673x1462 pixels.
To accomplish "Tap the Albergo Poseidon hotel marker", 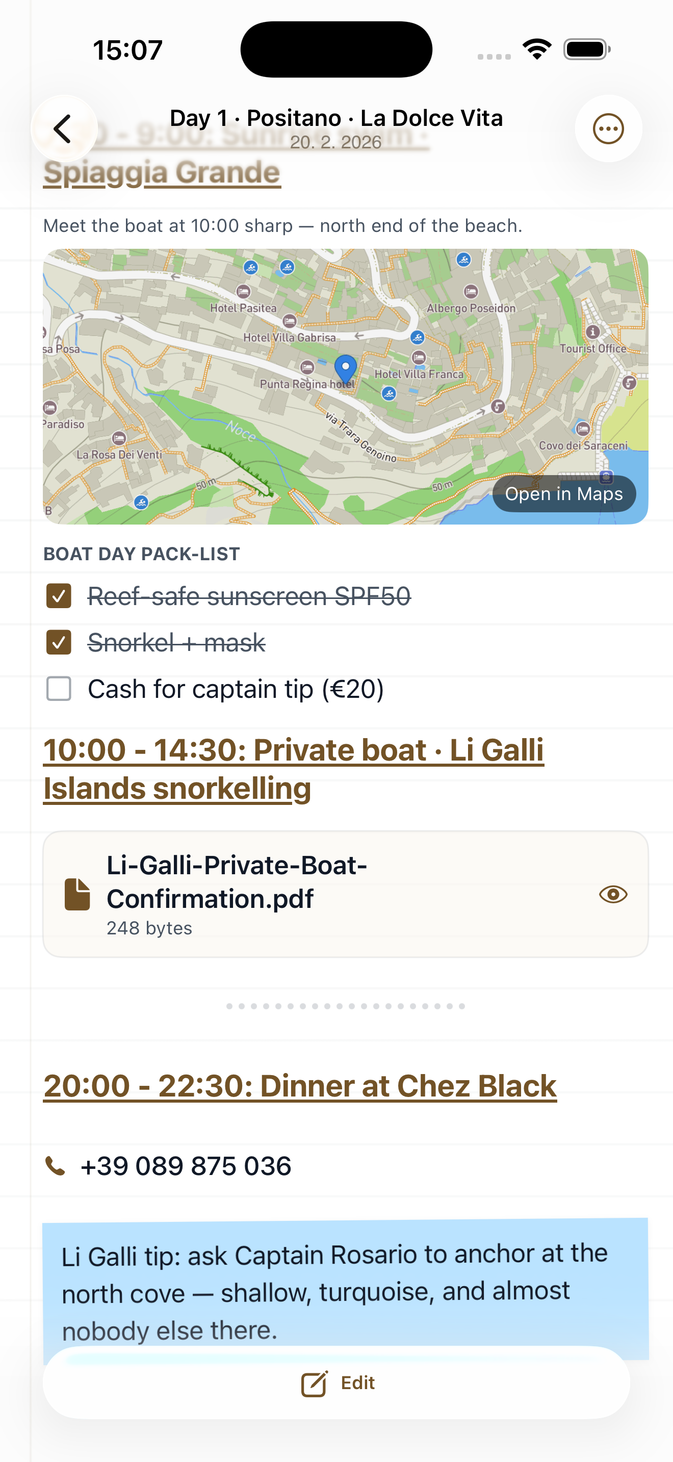I will pyautogui.click(x=471, y=292).
